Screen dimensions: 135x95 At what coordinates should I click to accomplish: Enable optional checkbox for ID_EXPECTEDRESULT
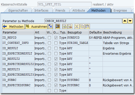point(56,54)
